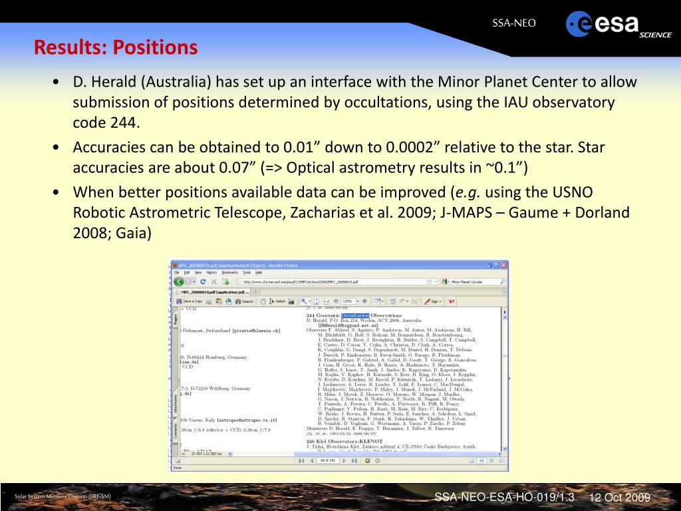Click the Fit Page icon
Image resolution: width=681 pixels, height=511 pixels.
[x=317, y=301]
